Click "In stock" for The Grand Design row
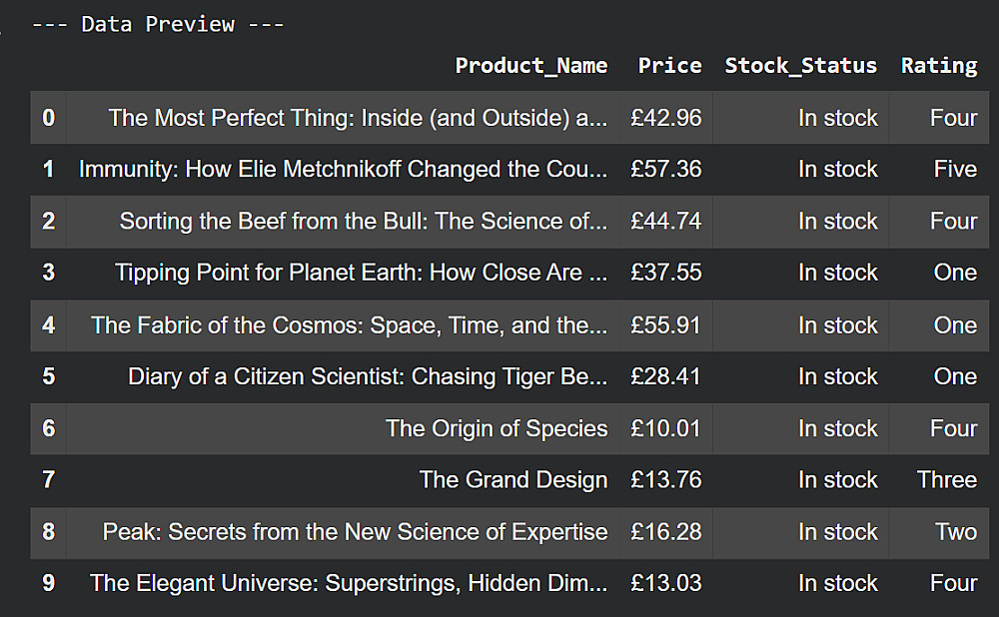 pyautogui.click(x=837, y=480)
